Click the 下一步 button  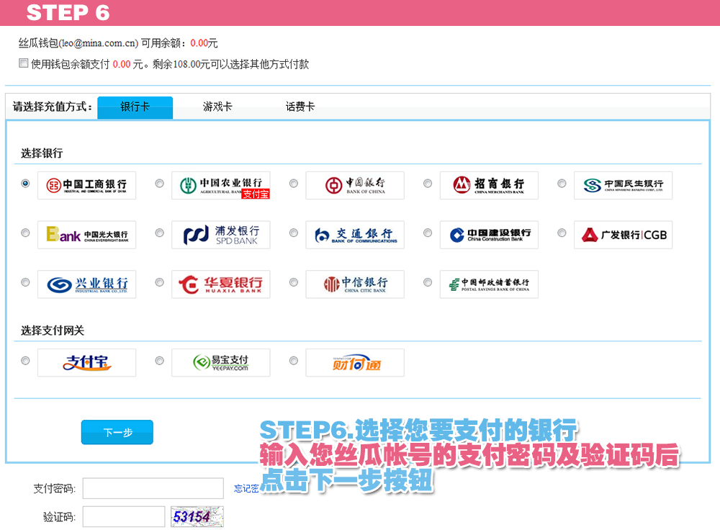click(x=117, y=432)
